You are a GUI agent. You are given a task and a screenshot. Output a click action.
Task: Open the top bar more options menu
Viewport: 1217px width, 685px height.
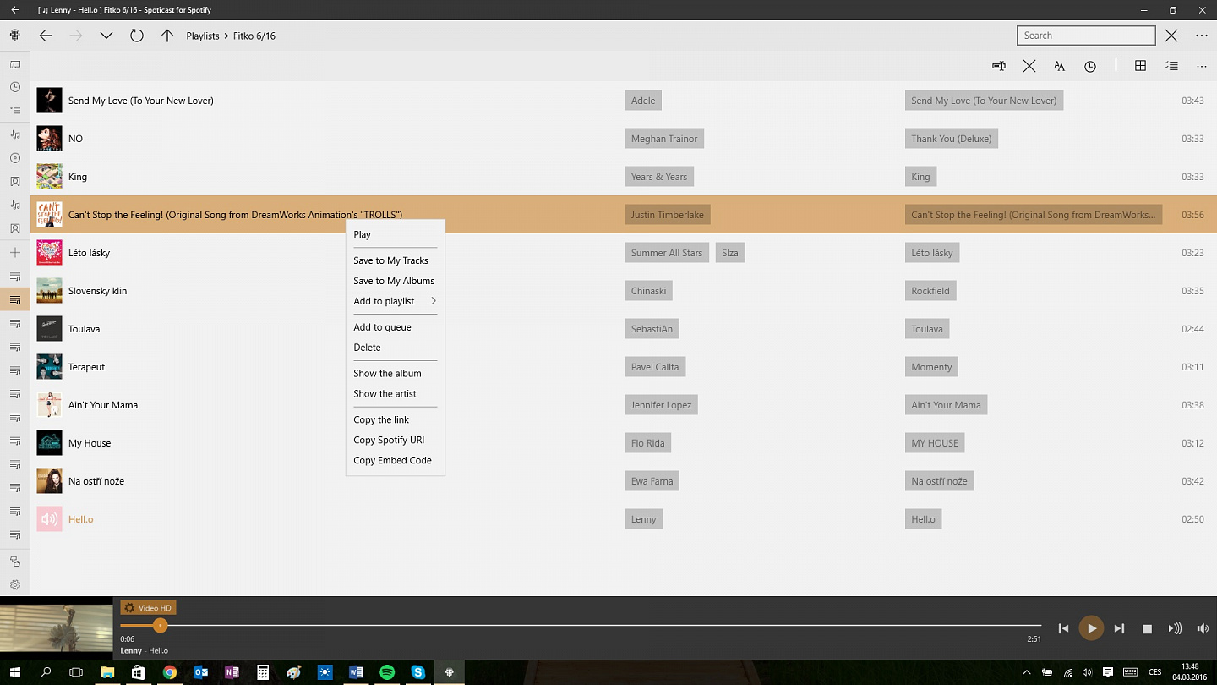pos(1202,36)
